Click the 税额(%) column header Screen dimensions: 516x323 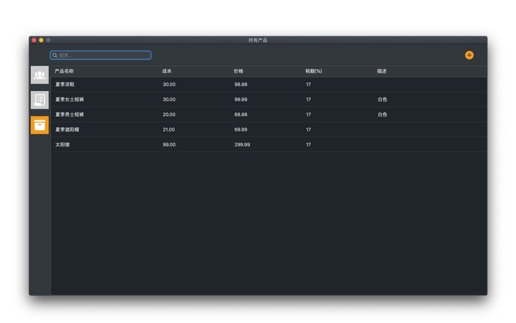(313, 71)
